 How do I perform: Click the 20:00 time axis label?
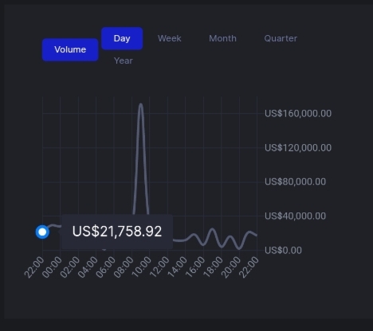click(x=231, y=267)
